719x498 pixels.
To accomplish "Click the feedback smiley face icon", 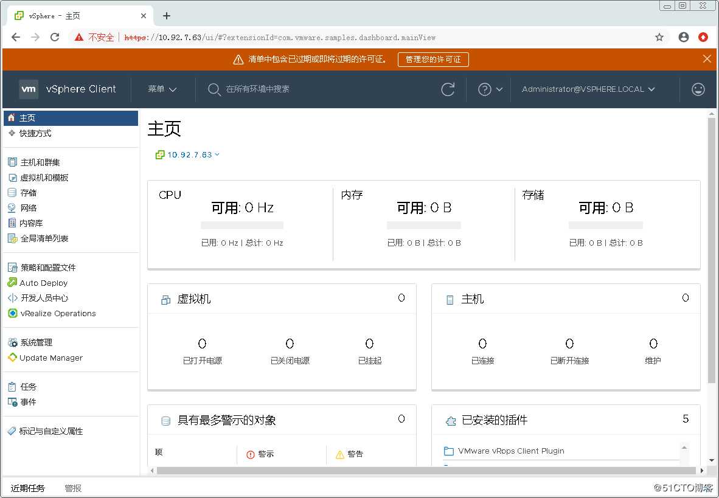I will (698, 89).
